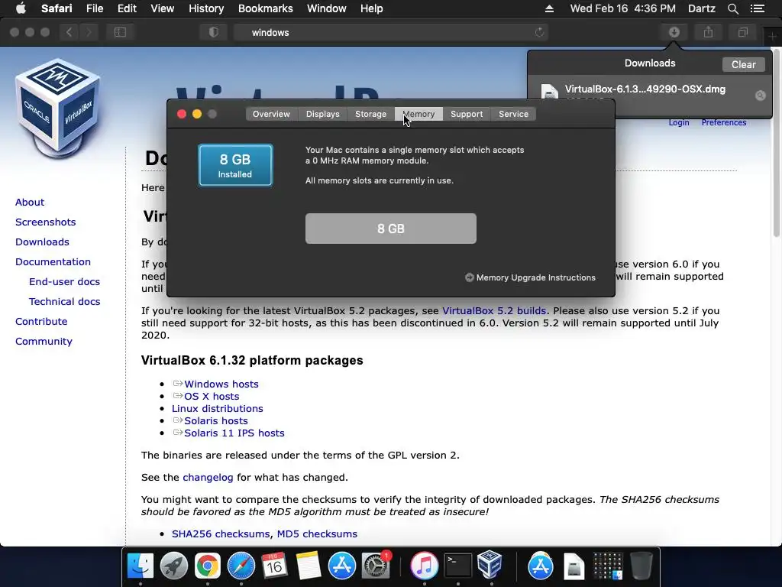Screen dimensions: 782x587
Task: Go forward with Safari forward arrow
Action: [x=89, y=32]
